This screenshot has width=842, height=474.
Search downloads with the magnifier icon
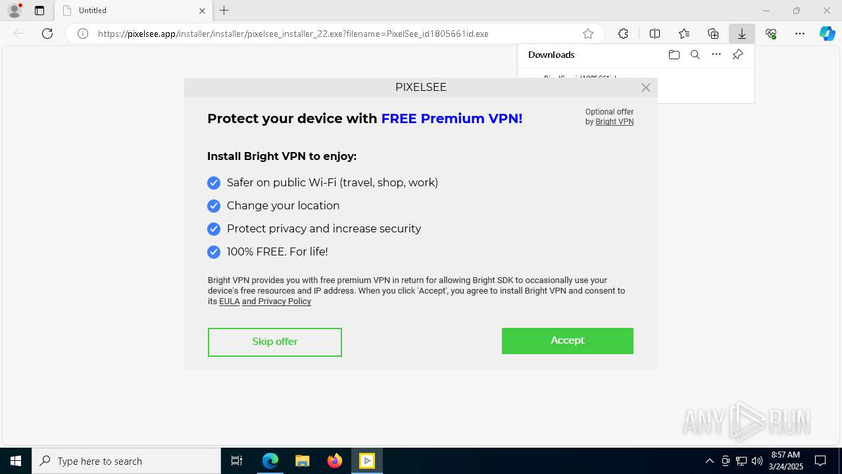695,55
